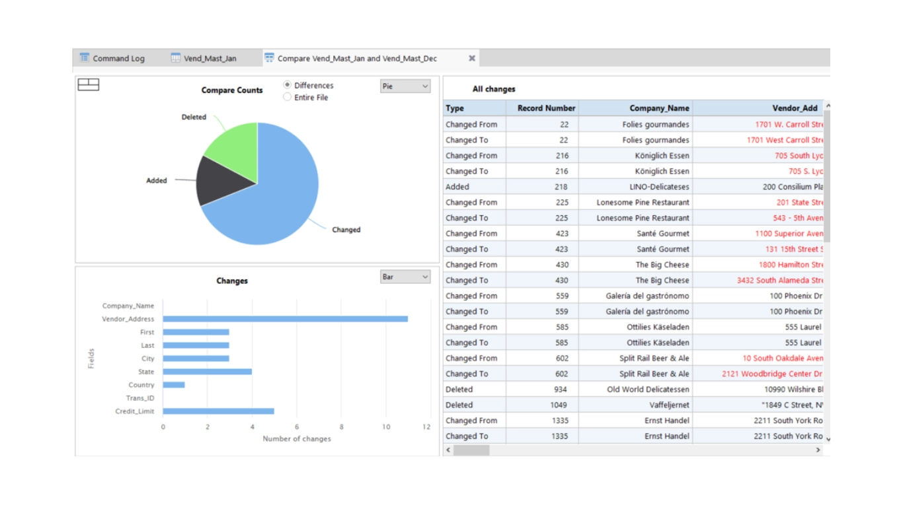Click the Vend_Mast_Jan table icon
The height and width of the screenshot is (507, 903).
[175, 58]
